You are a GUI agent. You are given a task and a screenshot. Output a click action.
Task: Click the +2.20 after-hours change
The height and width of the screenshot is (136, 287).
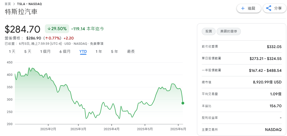(68, 38)
